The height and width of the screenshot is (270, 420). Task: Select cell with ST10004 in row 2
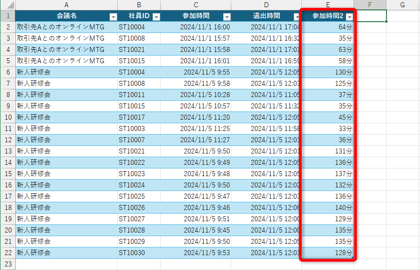(x=139, y=27)
